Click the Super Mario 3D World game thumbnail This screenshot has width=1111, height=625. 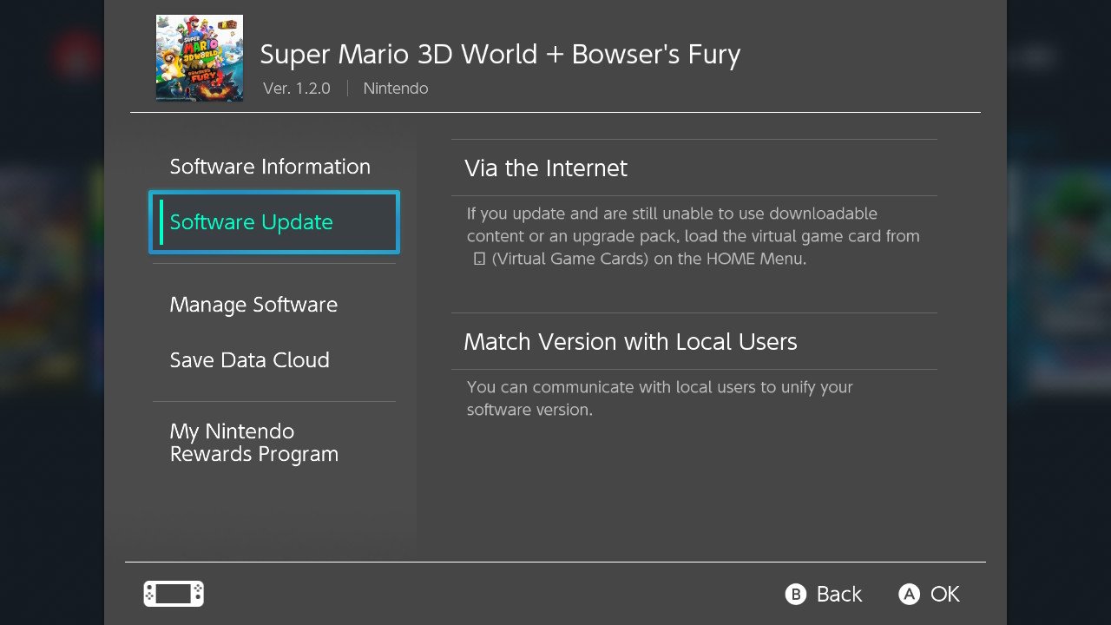[x=200, y=58]
